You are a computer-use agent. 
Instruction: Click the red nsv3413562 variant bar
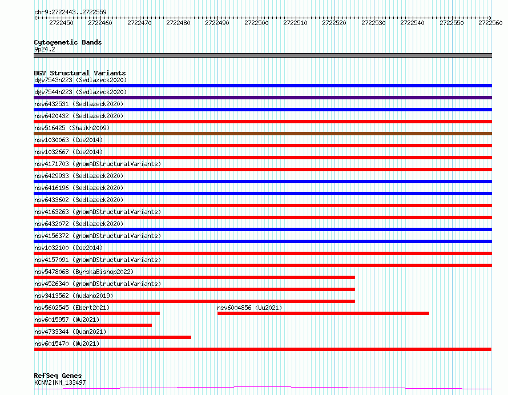(195, 301)
